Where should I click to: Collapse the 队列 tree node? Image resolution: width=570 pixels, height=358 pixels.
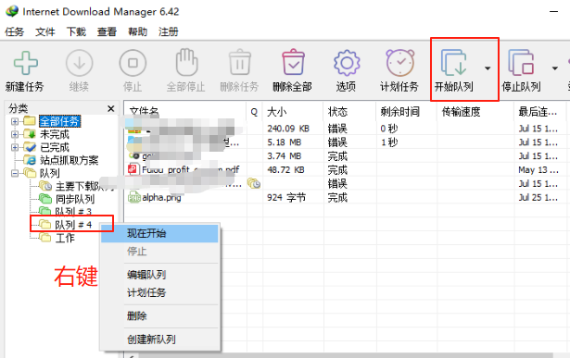pyautogui.click(x=15, y=173)
